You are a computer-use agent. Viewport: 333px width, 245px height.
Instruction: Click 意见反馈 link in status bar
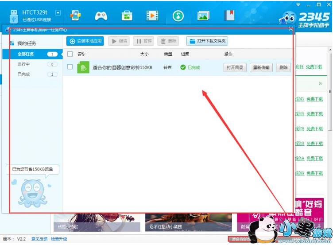(39, 239)
